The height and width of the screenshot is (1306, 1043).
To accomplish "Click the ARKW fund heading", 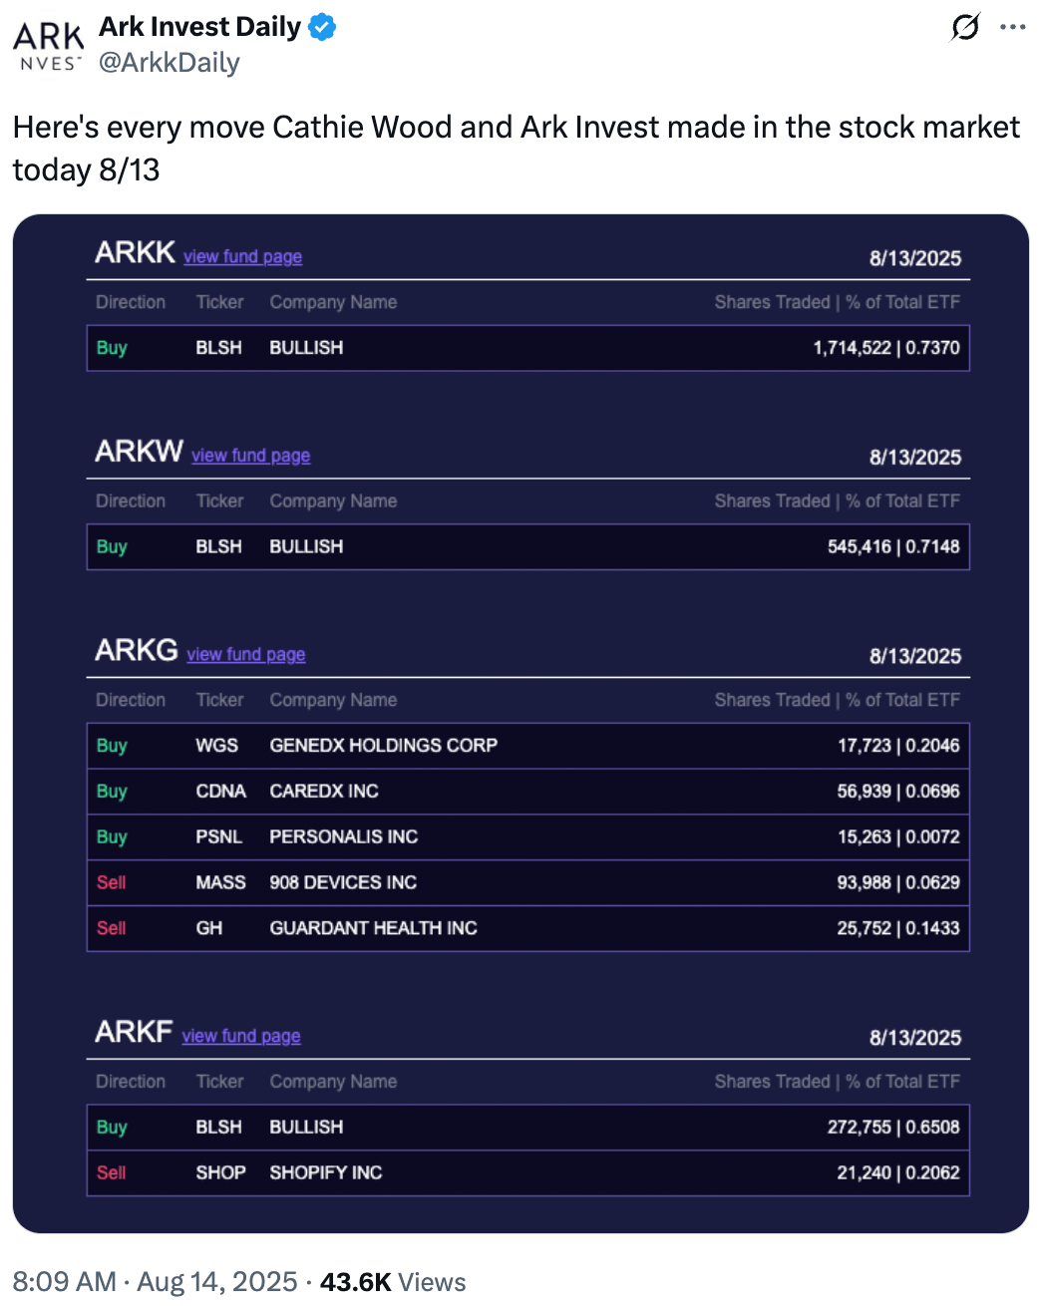I will click(x=139, y=451).
